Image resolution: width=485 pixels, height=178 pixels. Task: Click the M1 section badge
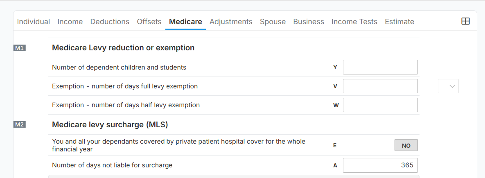tap(20, 48)
